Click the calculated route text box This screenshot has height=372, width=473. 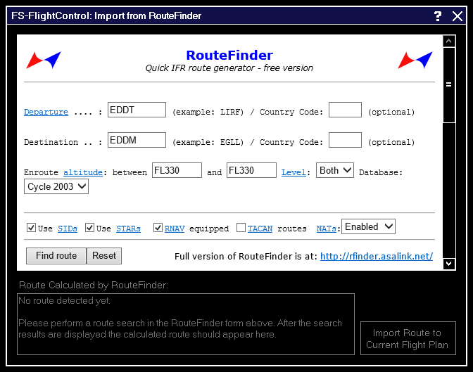(186, 324)
